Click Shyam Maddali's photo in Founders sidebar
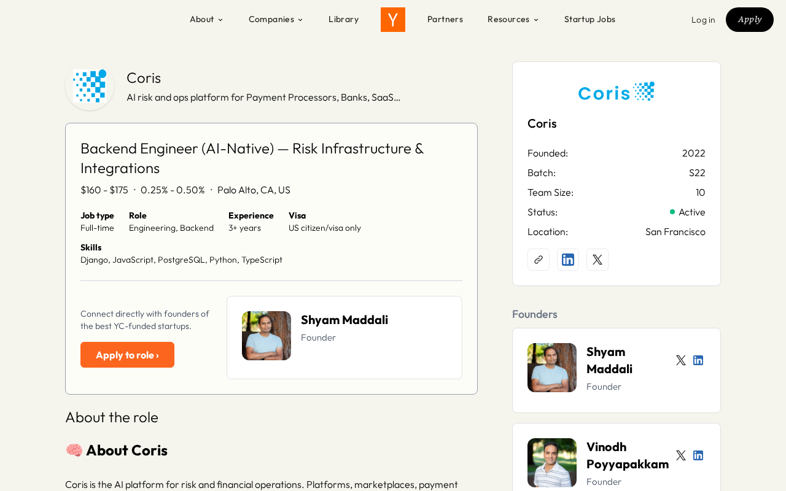The width and height of the screenshot is (786, 491). 552,368
